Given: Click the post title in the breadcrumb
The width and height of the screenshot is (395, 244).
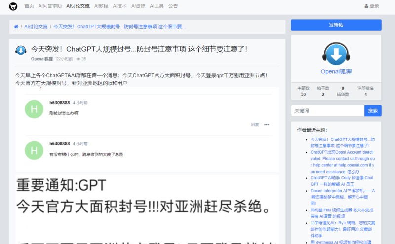Looking at the screenshot, I should pyautogui.click(x=119, y=27).
